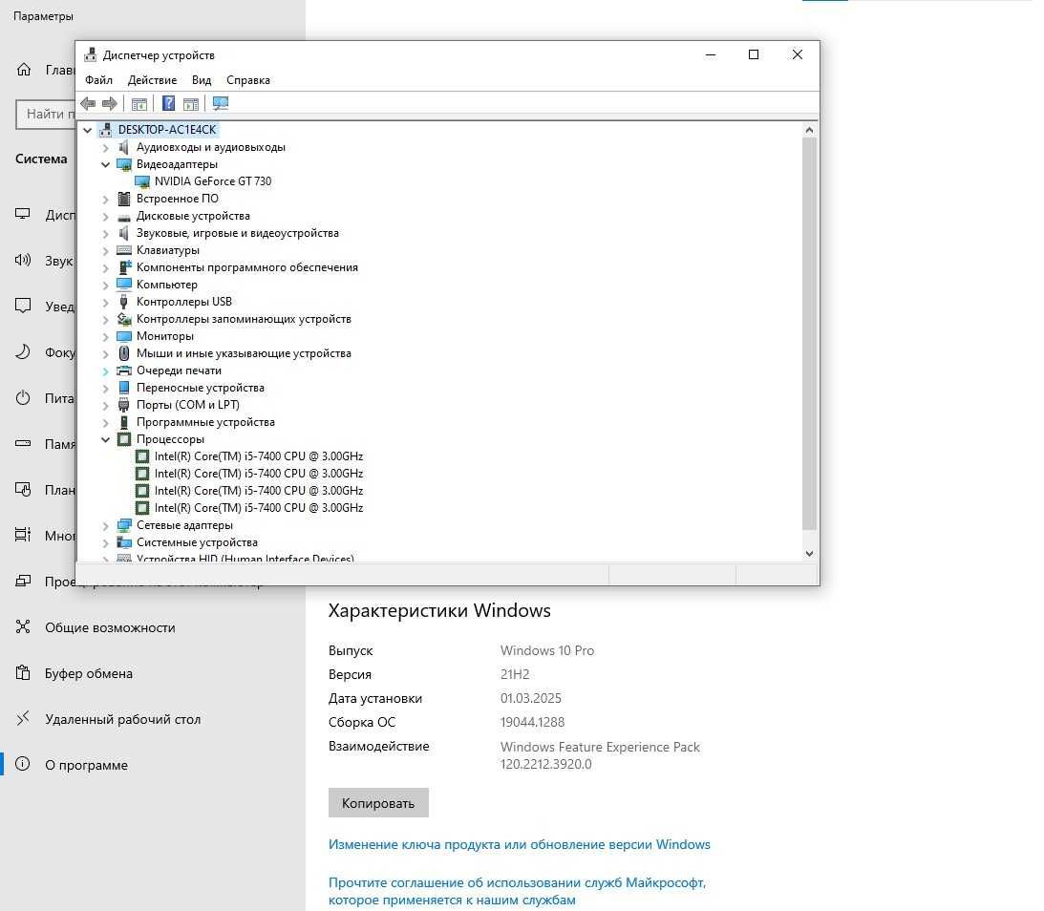Expand the Аудиовходы и аудиовыходы branch
Image resolution: width=1044 pixels, height=911 pixels.
(x=105, y=148)
